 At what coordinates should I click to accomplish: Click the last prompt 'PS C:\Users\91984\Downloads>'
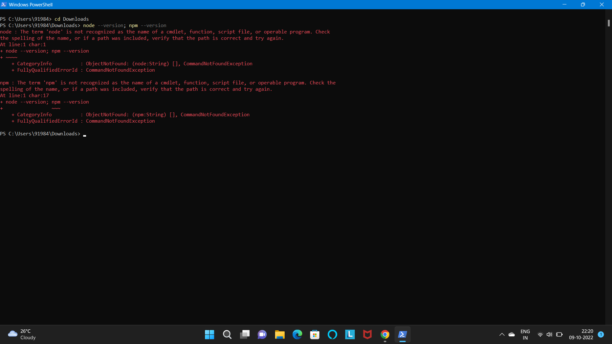40,134
